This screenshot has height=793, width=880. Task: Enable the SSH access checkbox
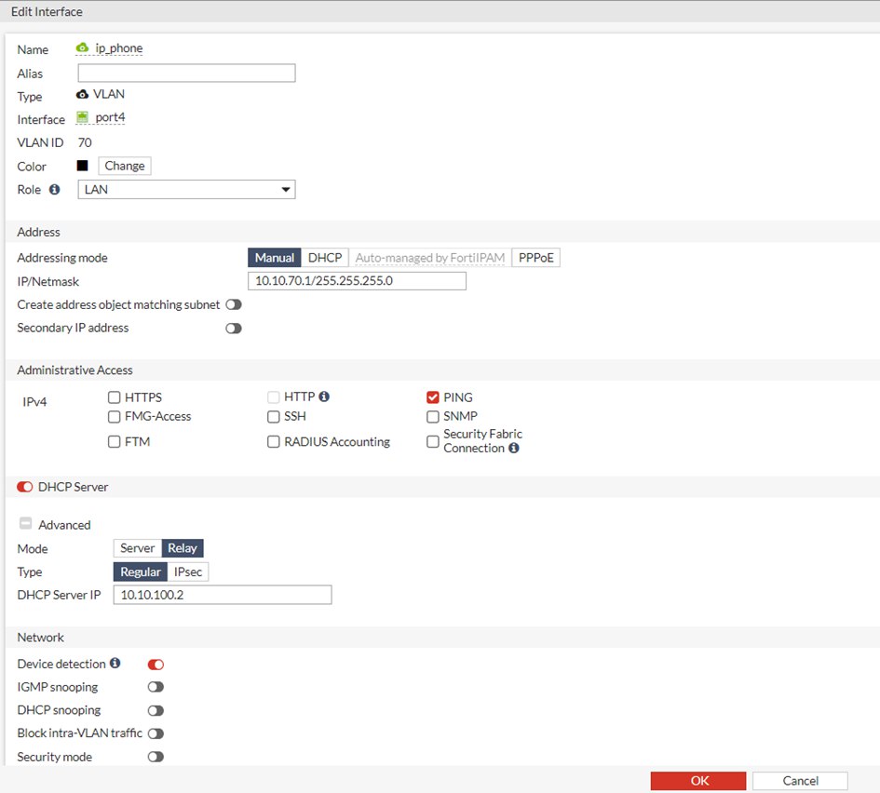pyautogui.click(x=274, y=417)
